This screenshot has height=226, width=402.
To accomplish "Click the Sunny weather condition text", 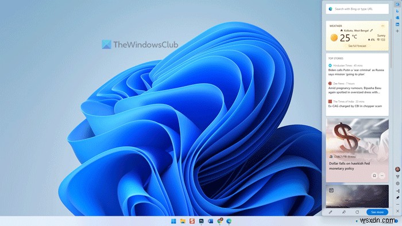I will pyautogui.click(x=381, y=36).
